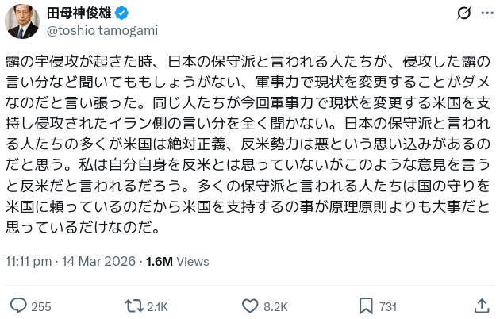
Task: Click the 255 replies count
Action: [x=41, y=306]
